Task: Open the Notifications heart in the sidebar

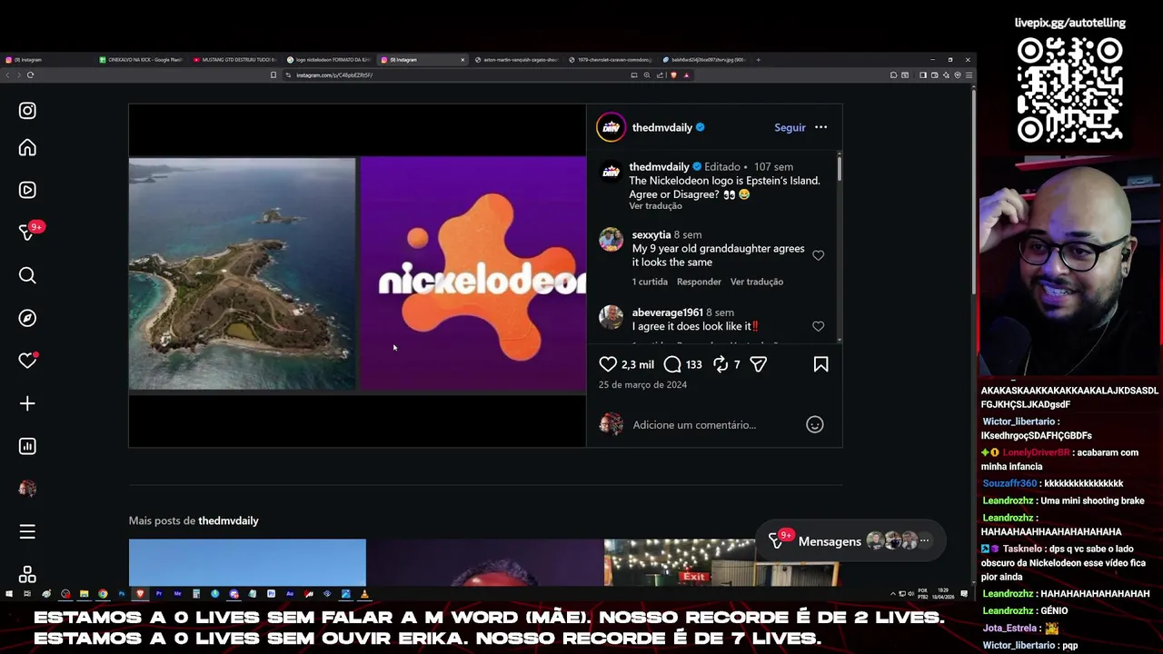Action: click(27, 361)
